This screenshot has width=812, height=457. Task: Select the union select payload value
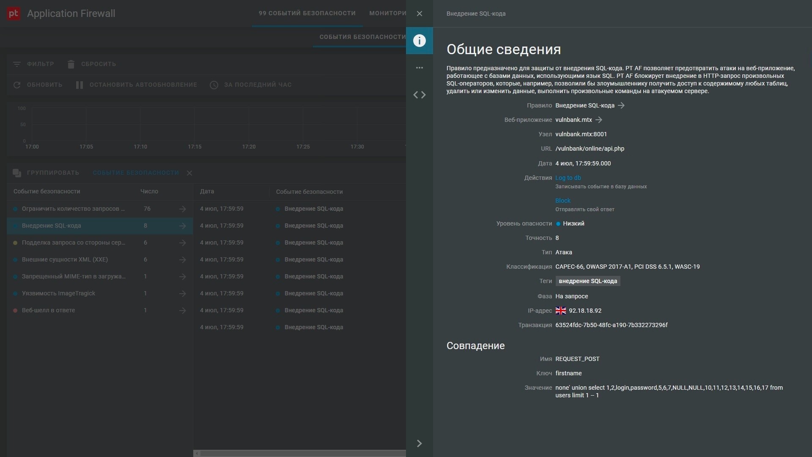pyautogui.click(x=669, y=391)
